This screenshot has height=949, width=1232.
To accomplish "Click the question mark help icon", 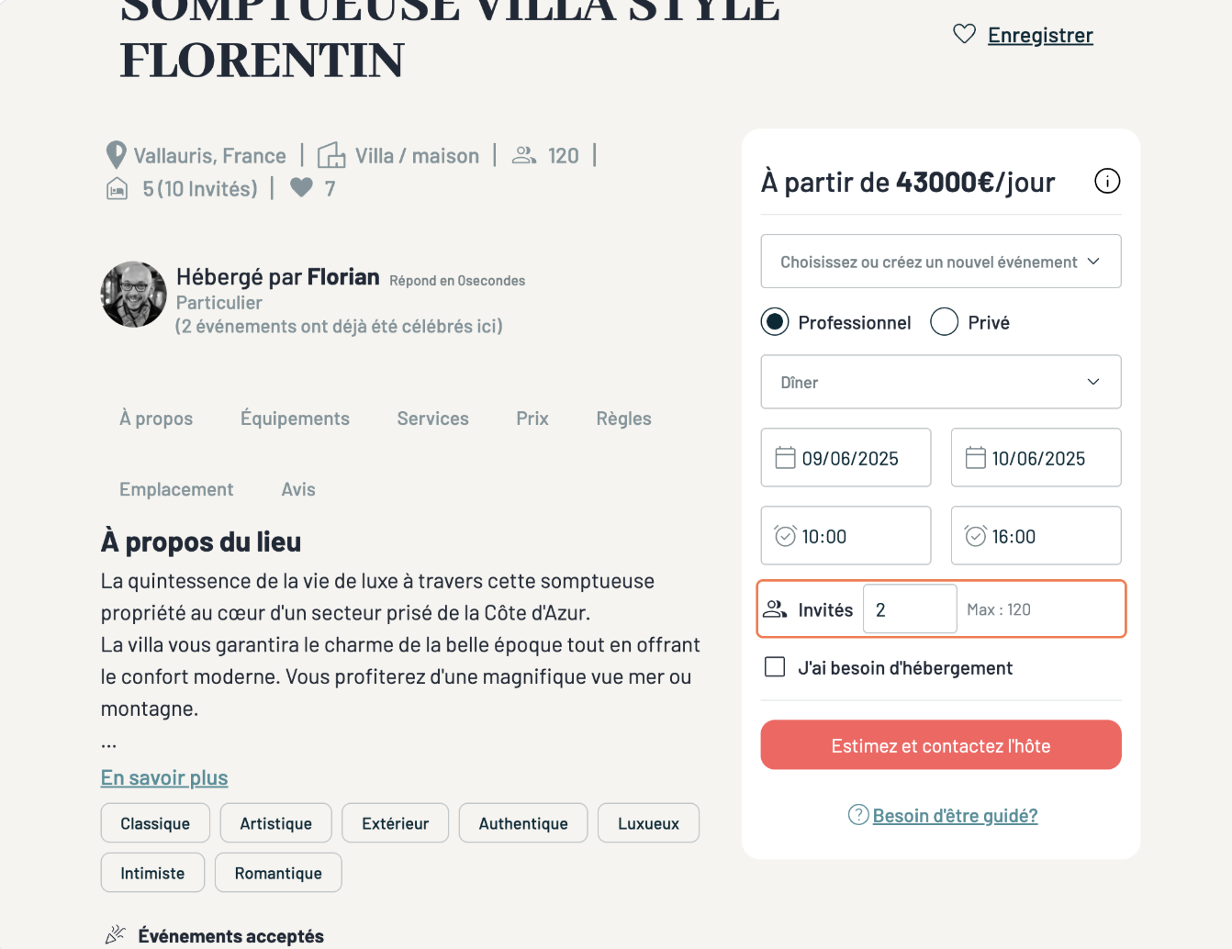I will 858,815.
